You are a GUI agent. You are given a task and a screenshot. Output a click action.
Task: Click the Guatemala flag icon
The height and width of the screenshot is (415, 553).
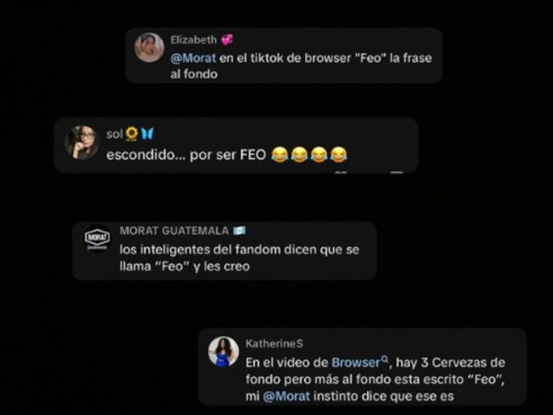point(239,231)
